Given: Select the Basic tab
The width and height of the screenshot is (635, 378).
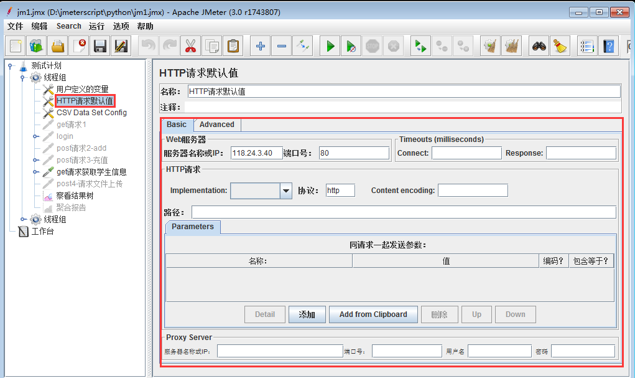Looking at the screenshot, I should (177, 125).
